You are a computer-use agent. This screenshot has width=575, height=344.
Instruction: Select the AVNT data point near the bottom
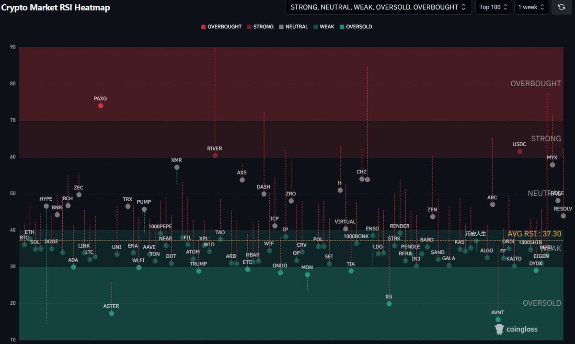click(497, 319)
